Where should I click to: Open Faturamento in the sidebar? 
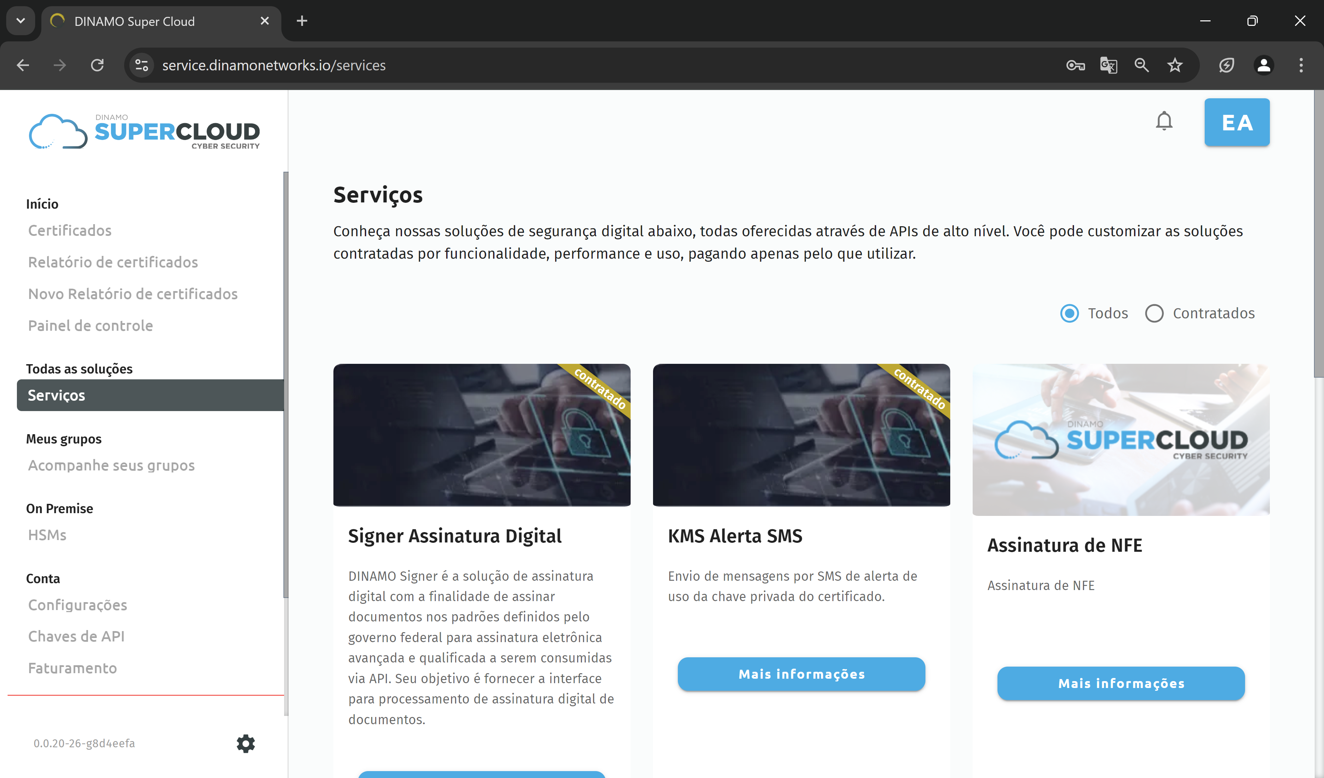click(x=72, y=668)
